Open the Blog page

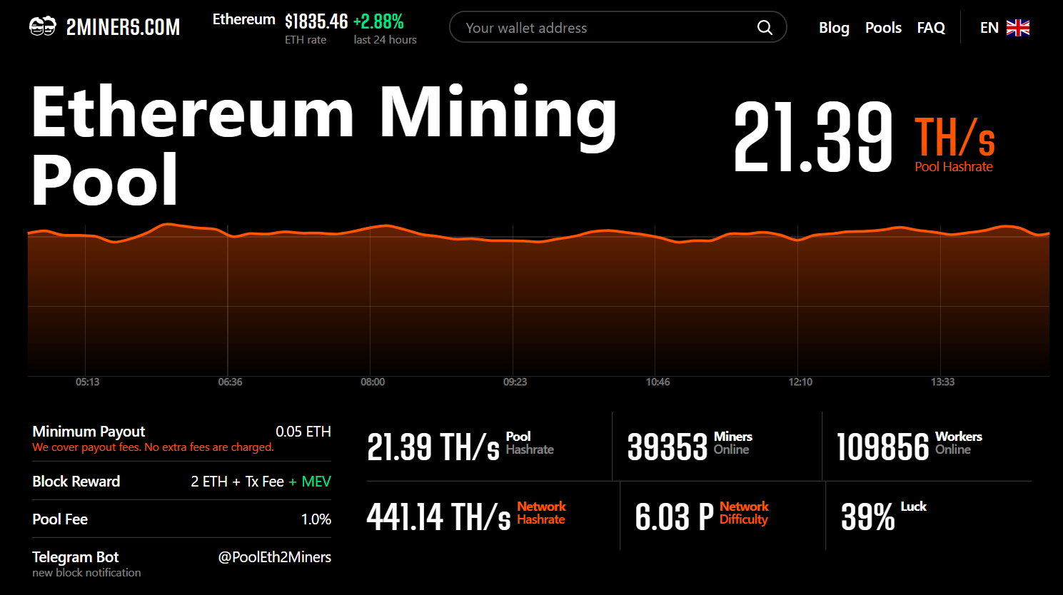tap(833, 27)
